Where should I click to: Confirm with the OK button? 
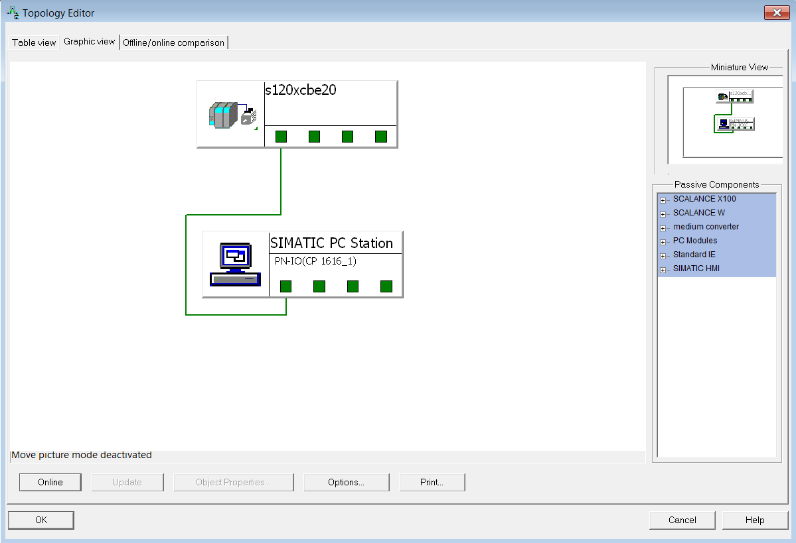(x=41, y=520)
